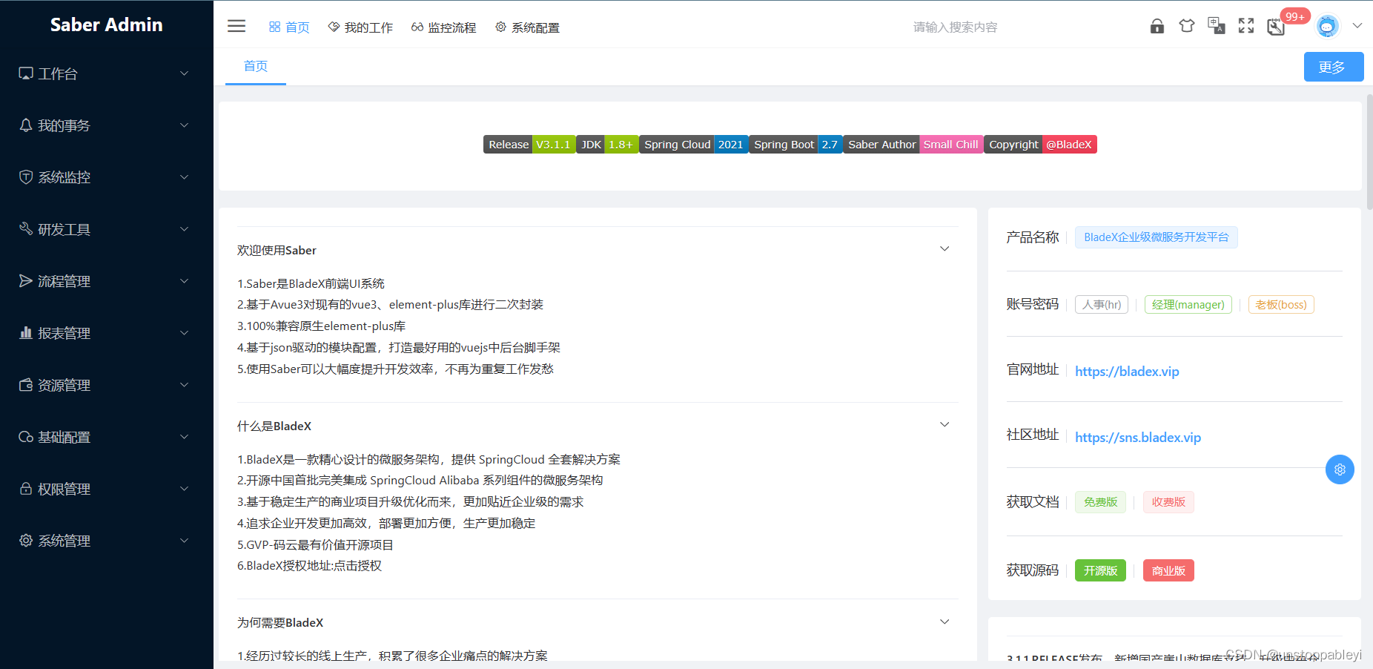The image size is (1373, 669).
Task: Open the user account dropdown arrow
Action: (1357, 26)
